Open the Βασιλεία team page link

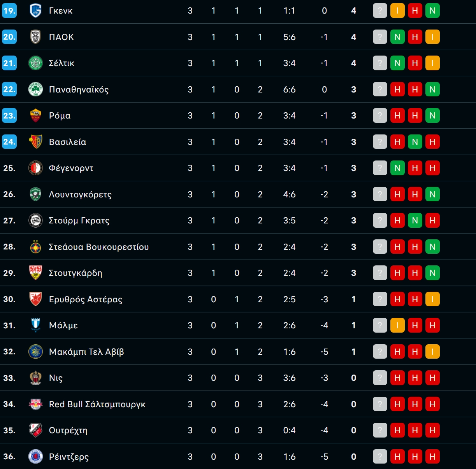[67, 142]
